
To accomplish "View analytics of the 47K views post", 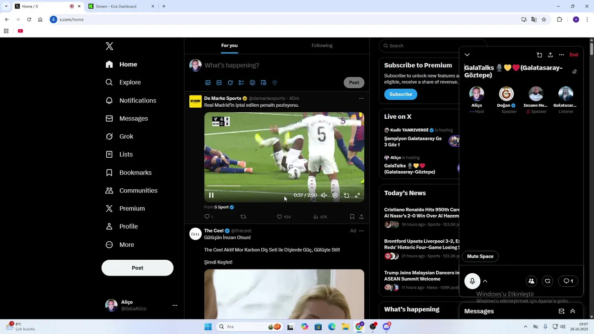I will (320, 217).
